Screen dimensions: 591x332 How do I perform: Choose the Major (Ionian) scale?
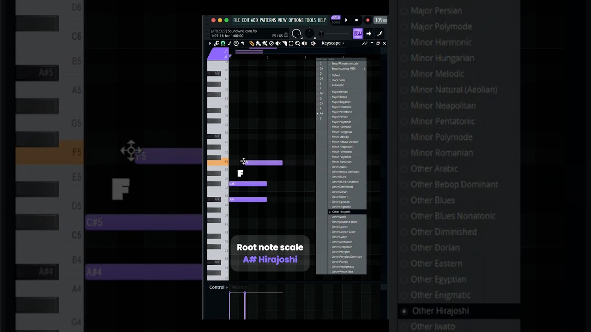[340, 92]
